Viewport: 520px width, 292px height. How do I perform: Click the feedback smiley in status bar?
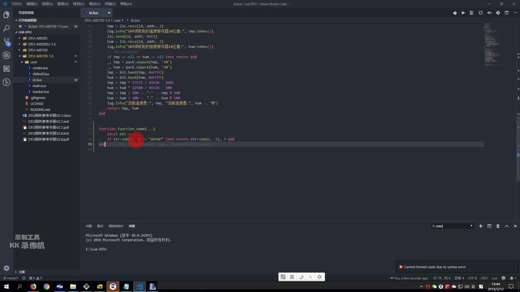click(503, 278)
